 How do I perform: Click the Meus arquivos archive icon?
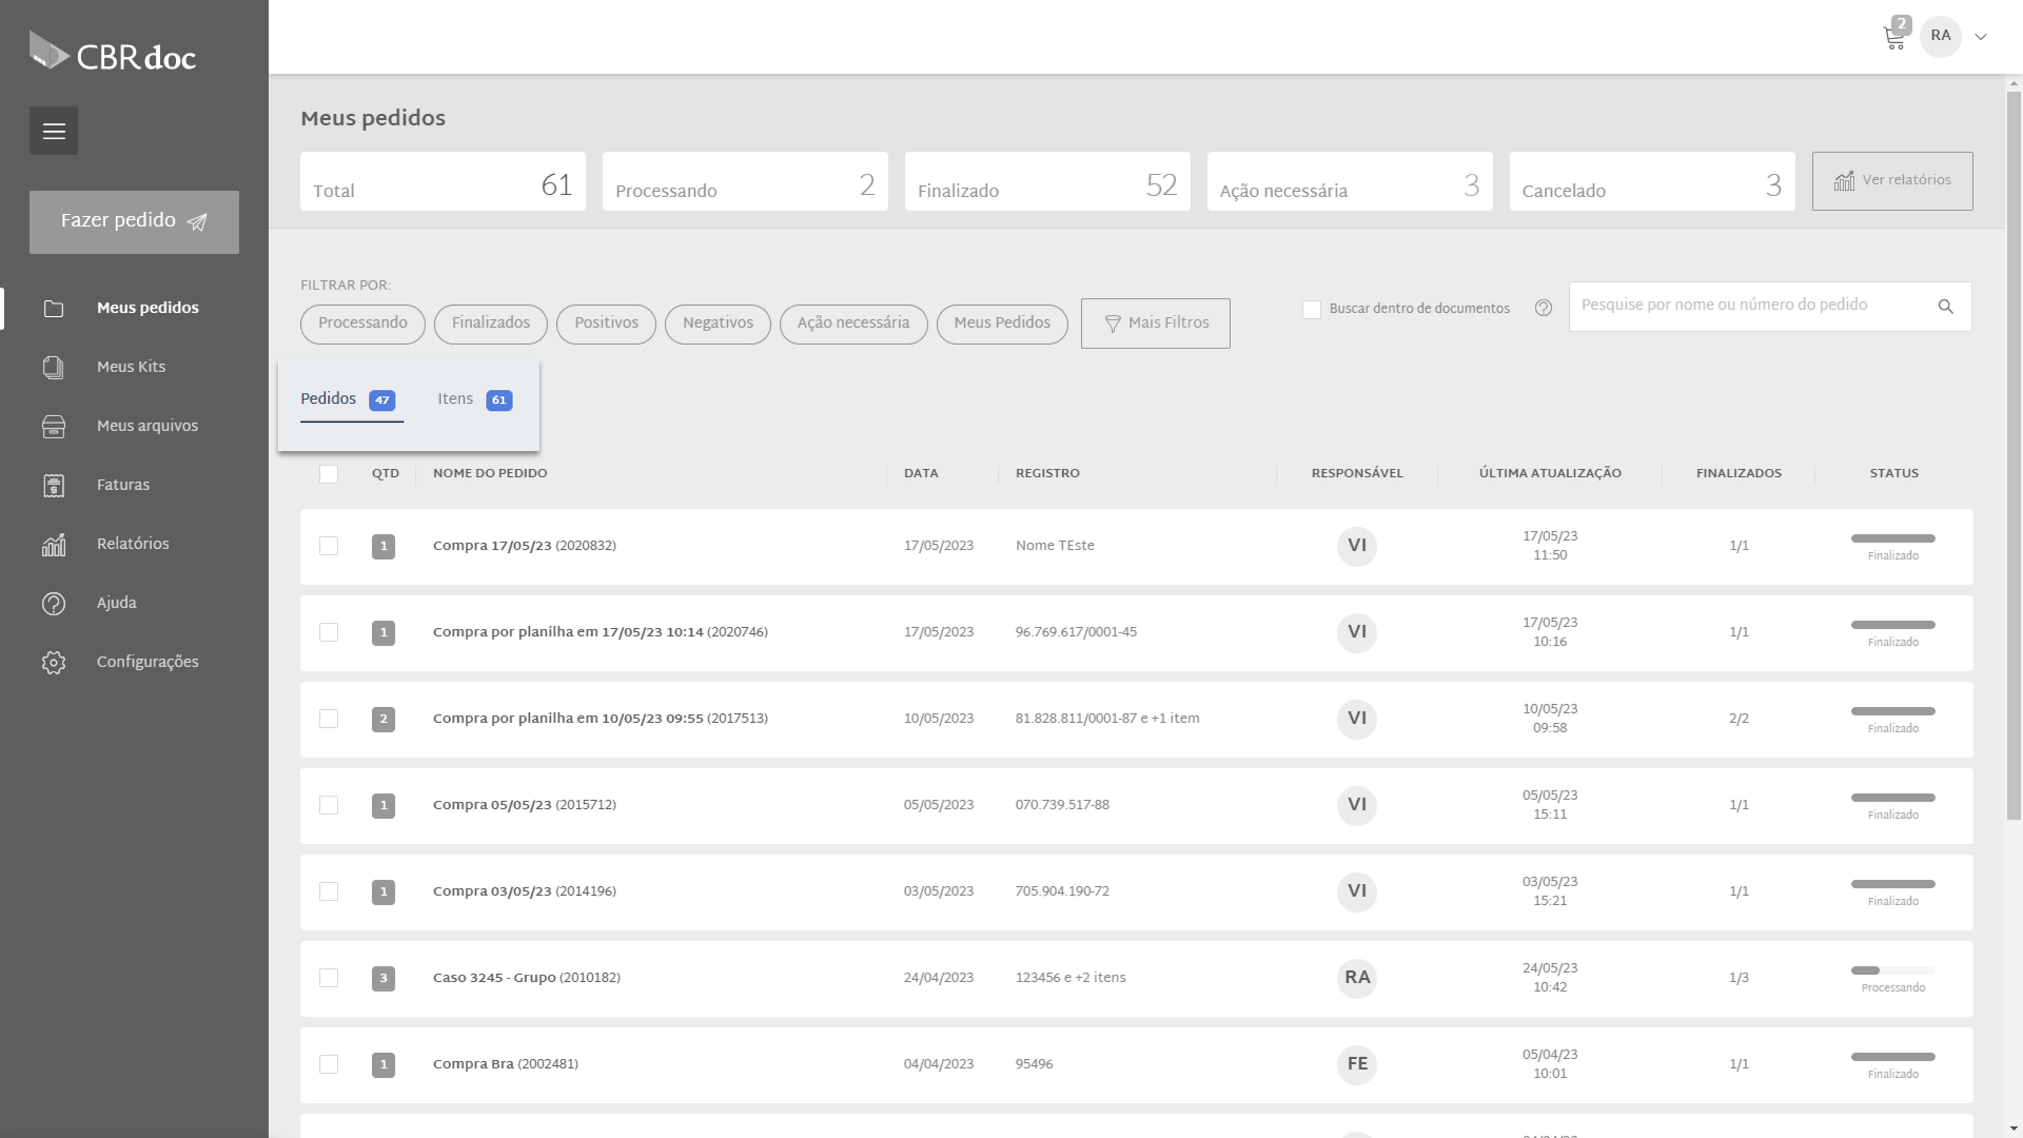coord(53,426)
